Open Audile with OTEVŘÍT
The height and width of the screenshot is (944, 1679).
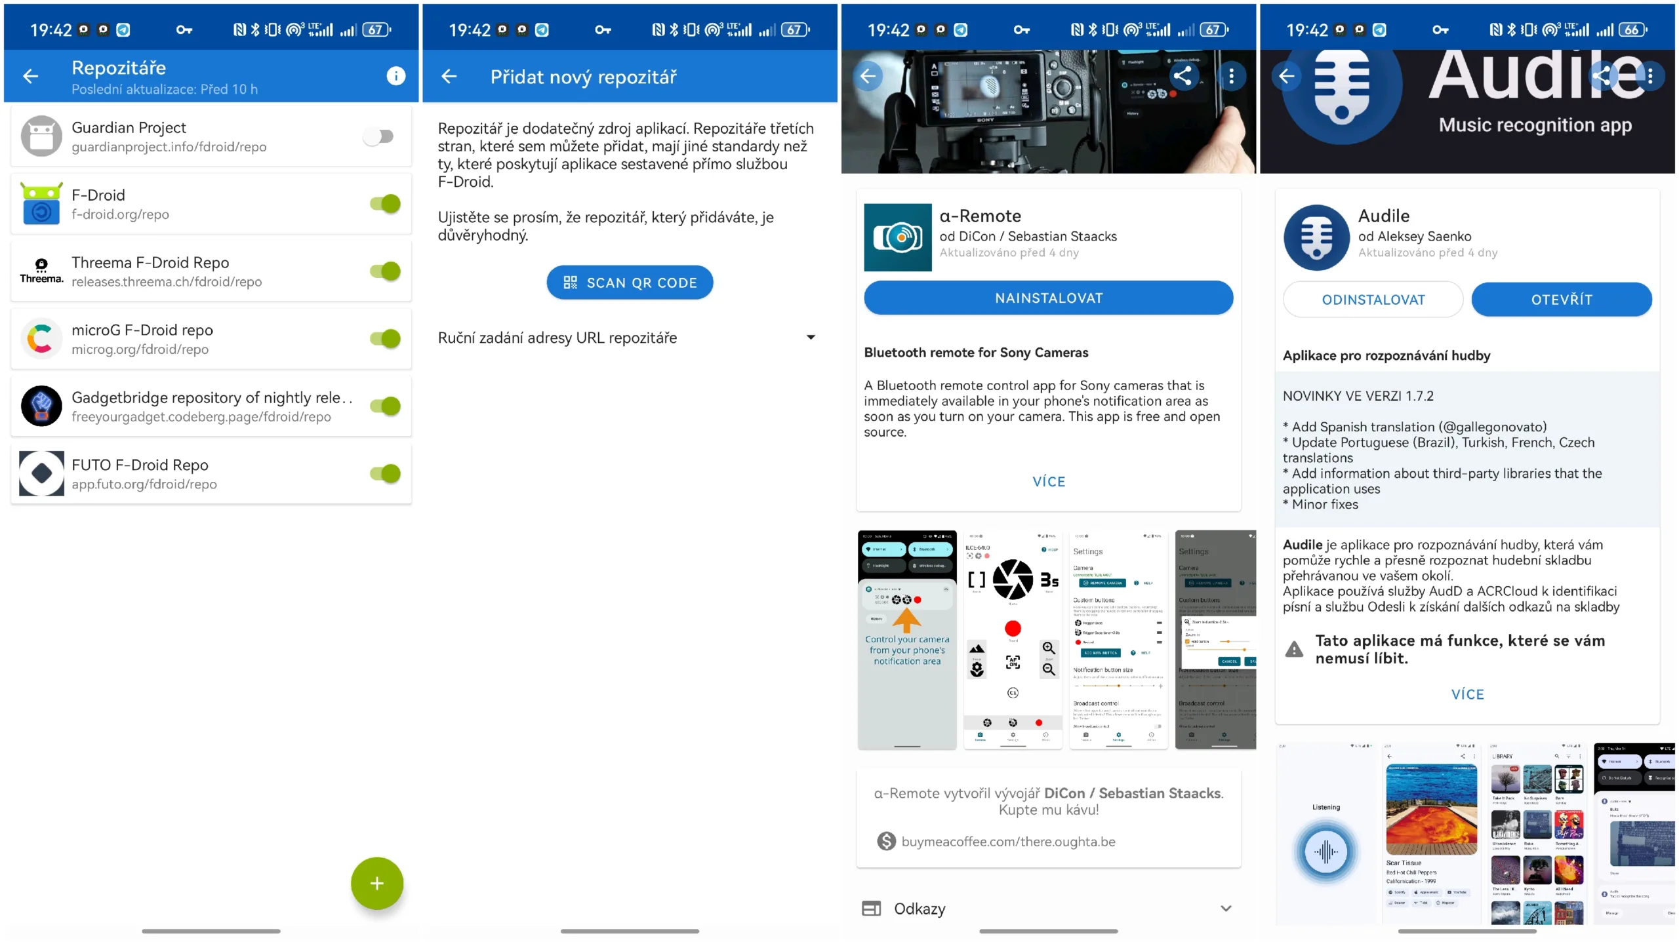coord(1561,300)
